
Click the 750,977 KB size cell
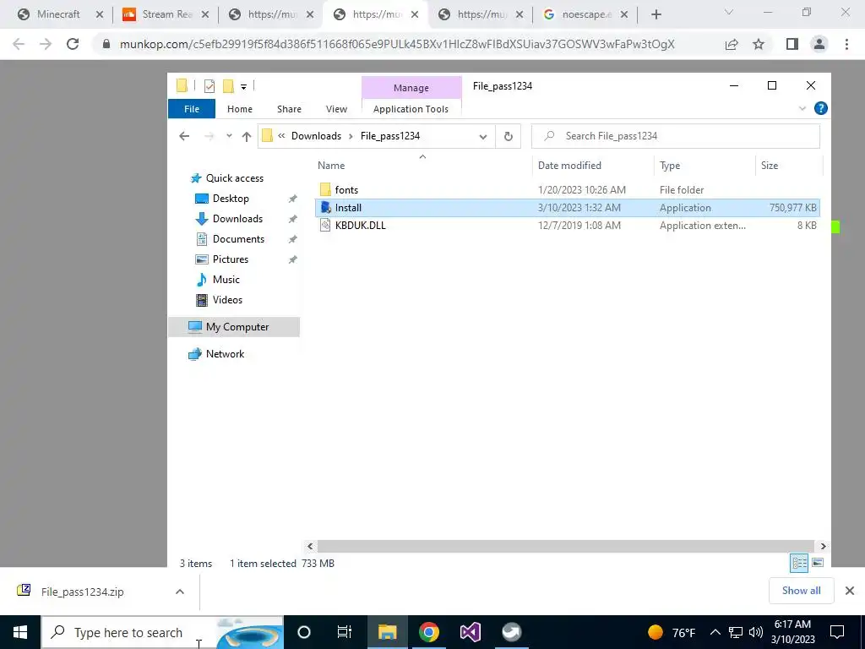[792, 208]
